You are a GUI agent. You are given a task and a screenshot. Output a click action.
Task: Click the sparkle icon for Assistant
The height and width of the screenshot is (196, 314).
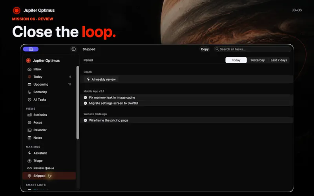[x=29, y=153]
